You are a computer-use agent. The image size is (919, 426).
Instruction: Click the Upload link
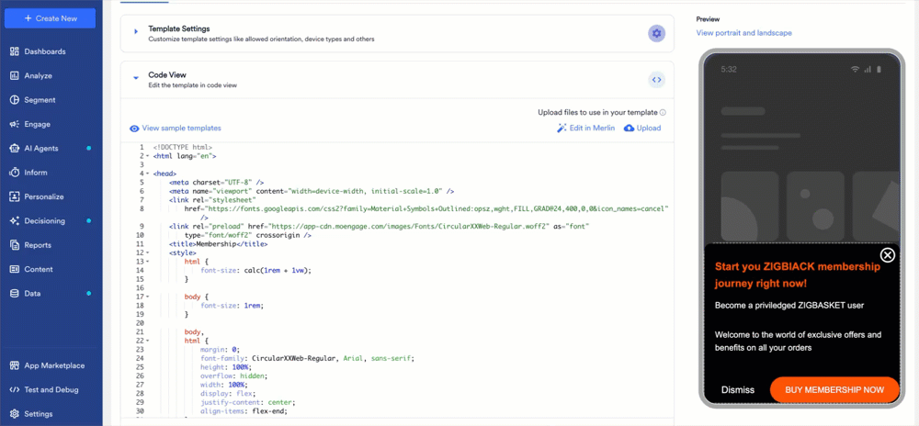click(649, 129)
